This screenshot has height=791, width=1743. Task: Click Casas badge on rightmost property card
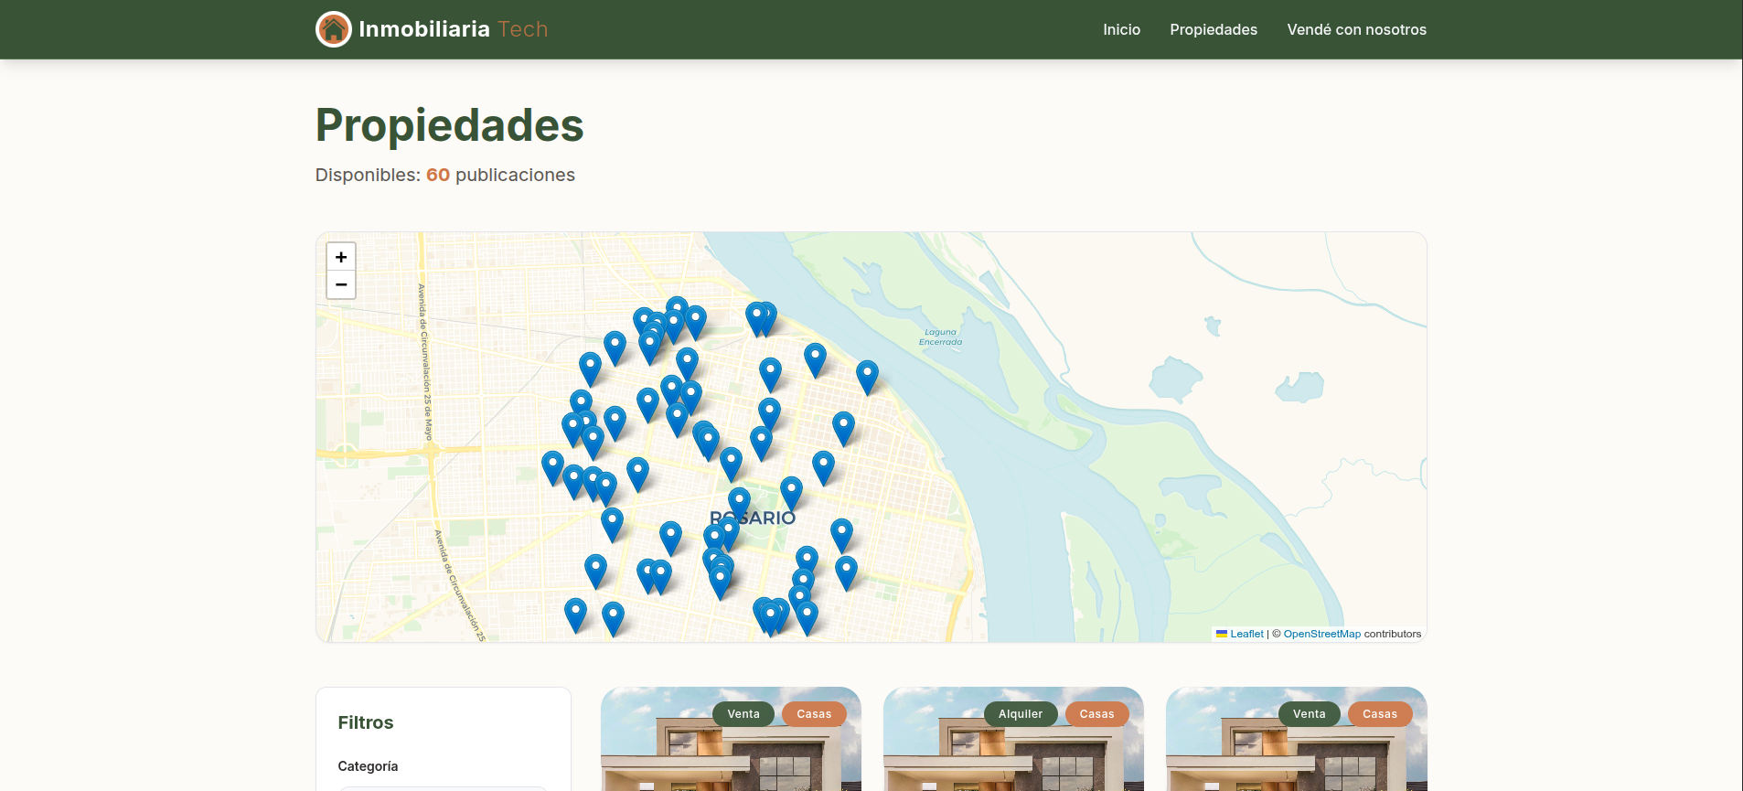(x=1380, y=714)
